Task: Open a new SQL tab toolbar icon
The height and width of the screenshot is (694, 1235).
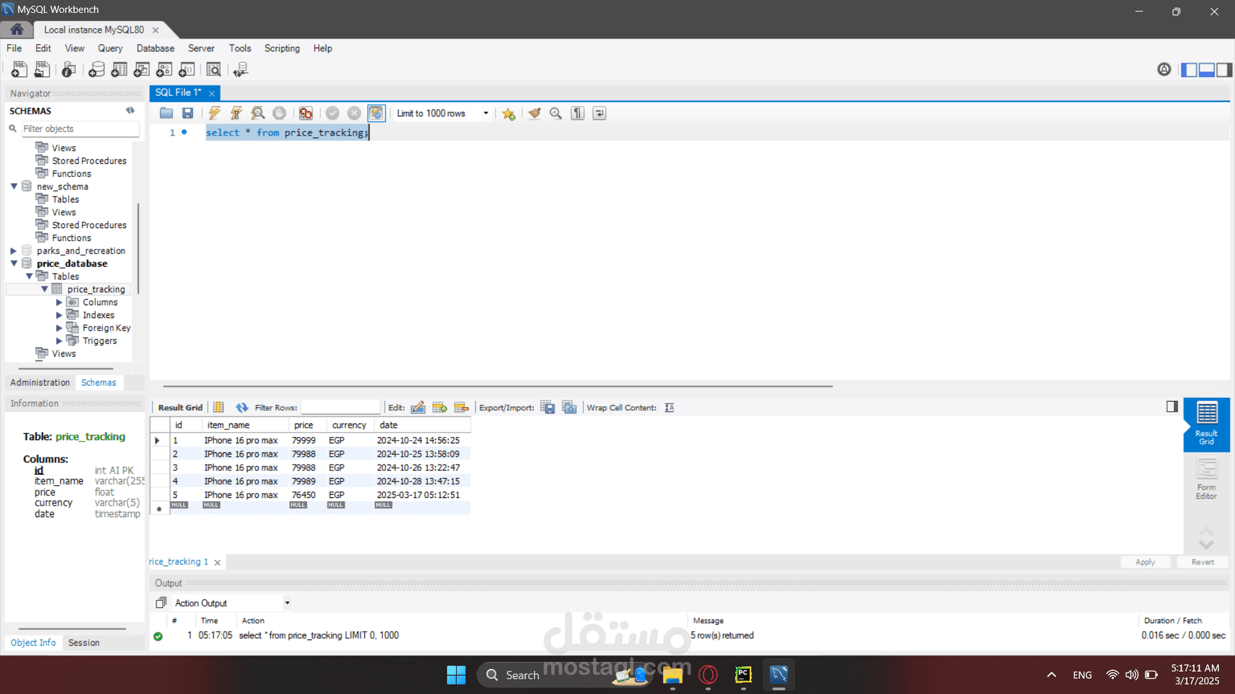Action: coord(19,69)
